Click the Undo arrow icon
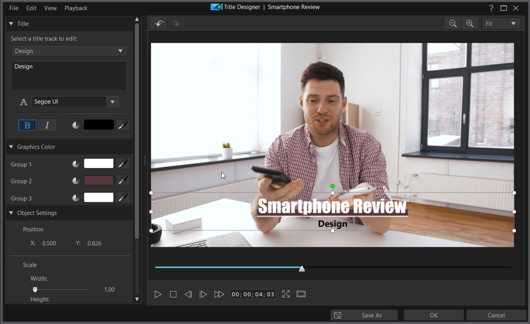 [159, 23]
